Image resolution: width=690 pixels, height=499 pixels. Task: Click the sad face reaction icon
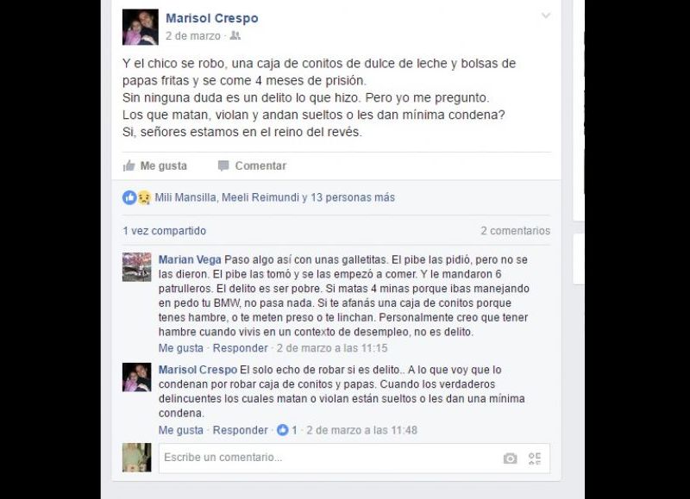pyautogui.click(x=144, y=198)
